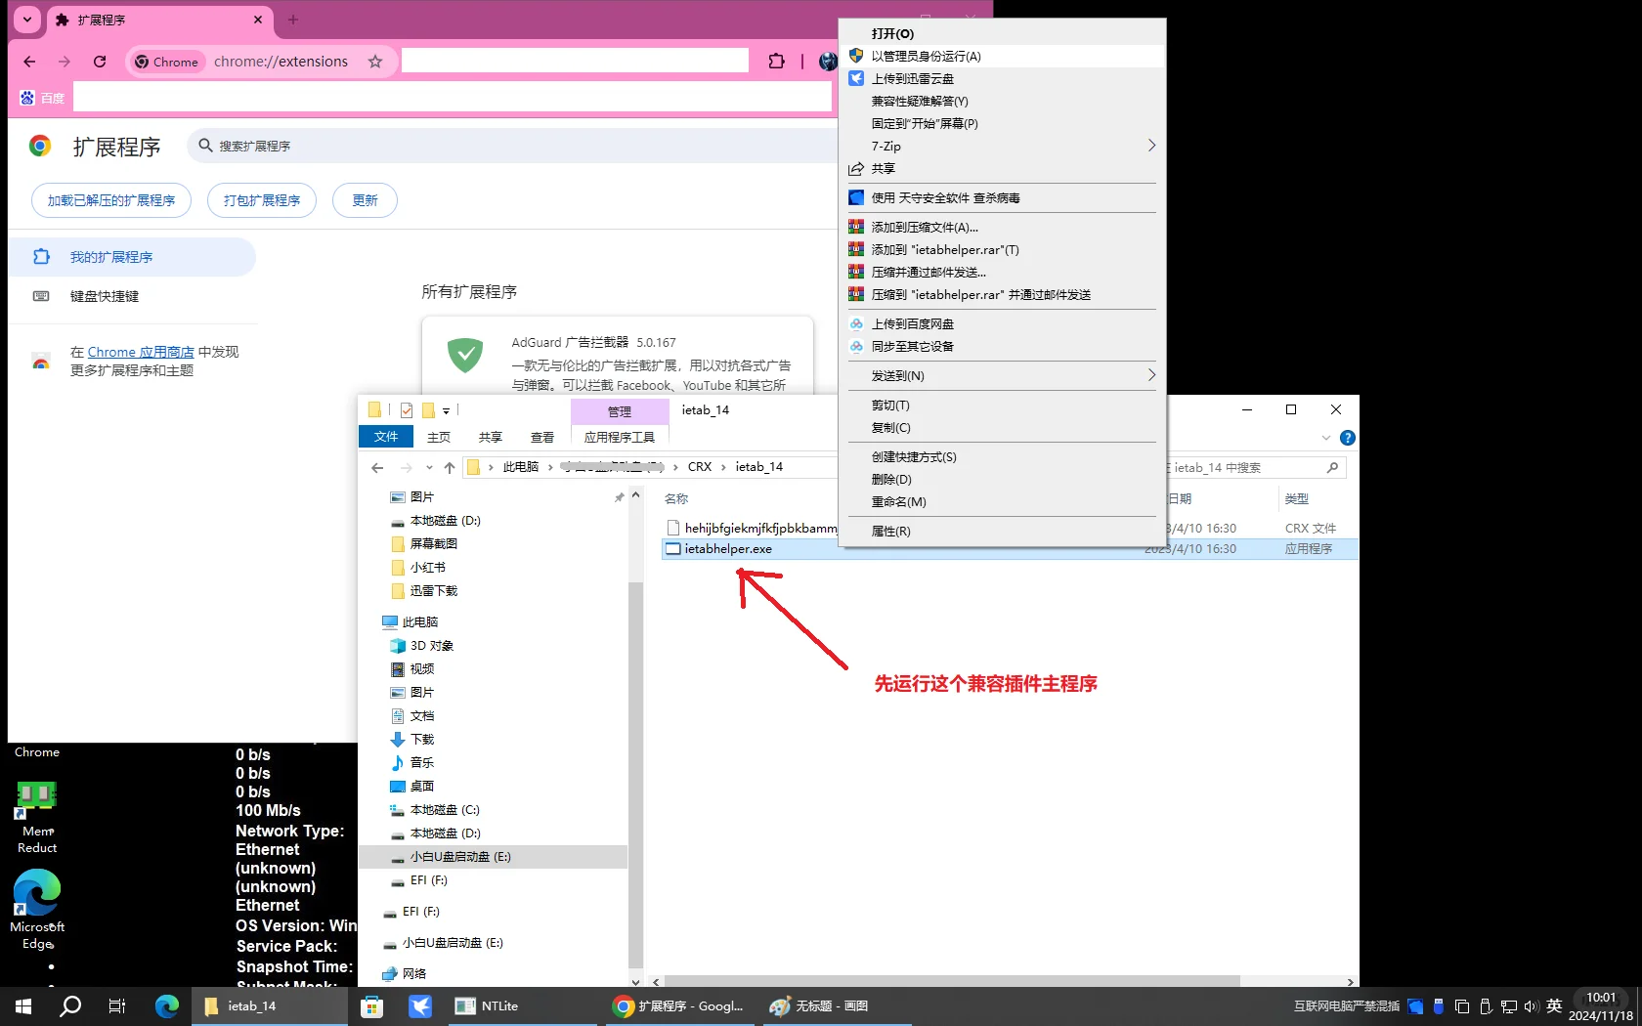Reload the chrome://extensions page
Screen dimensions: 1642x1026
tap(100, 62)
